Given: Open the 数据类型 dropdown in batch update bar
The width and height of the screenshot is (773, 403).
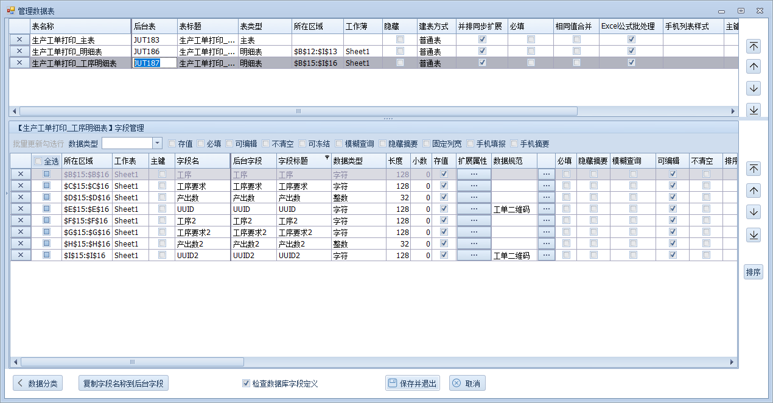Looking at the screenshot, I should tap(157, 143).
